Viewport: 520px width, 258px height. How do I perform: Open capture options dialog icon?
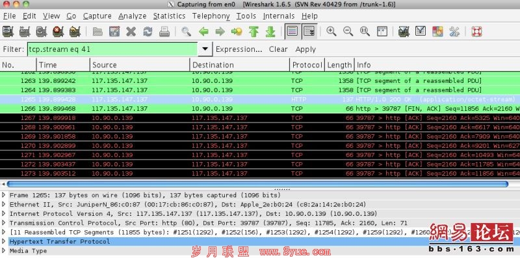[25, 32]
